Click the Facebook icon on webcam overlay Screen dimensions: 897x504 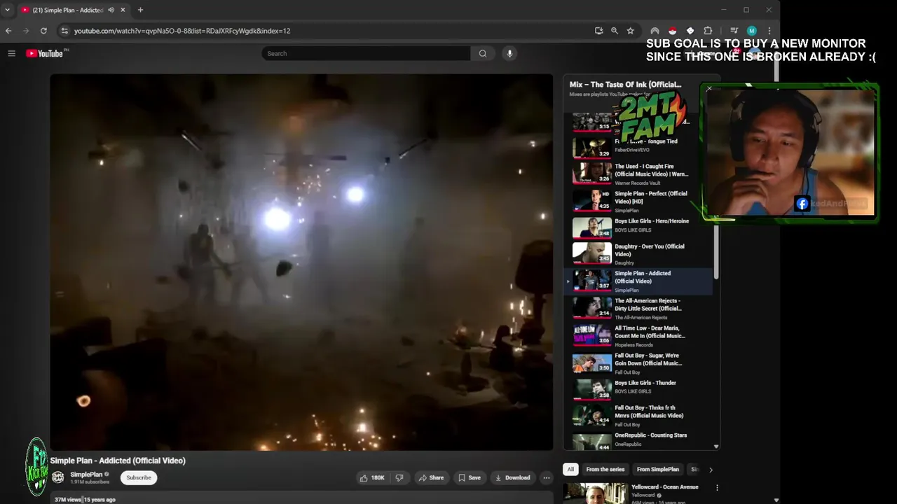(802, 204)
